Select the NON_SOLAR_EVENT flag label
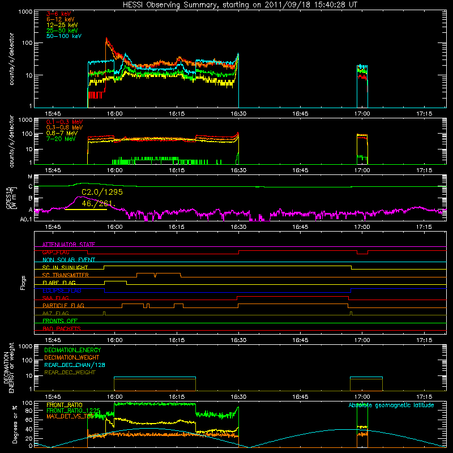Viewport: 453px width, 453px height. (69, 260)
